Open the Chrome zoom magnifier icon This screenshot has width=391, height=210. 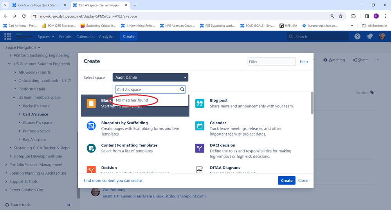(x=332, y=16)
